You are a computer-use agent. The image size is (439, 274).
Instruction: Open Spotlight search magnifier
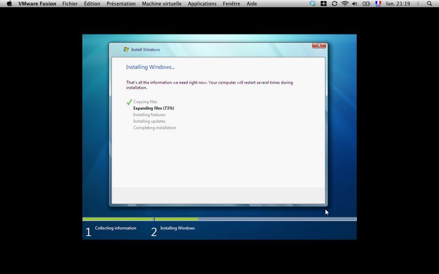(x=429, y=4)
